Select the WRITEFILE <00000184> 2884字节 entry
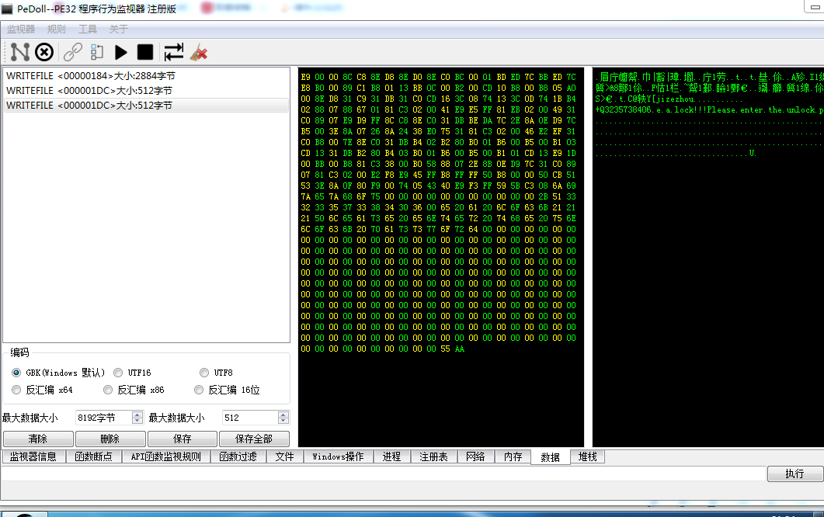The image size is (824, 517). click(146, 75)
